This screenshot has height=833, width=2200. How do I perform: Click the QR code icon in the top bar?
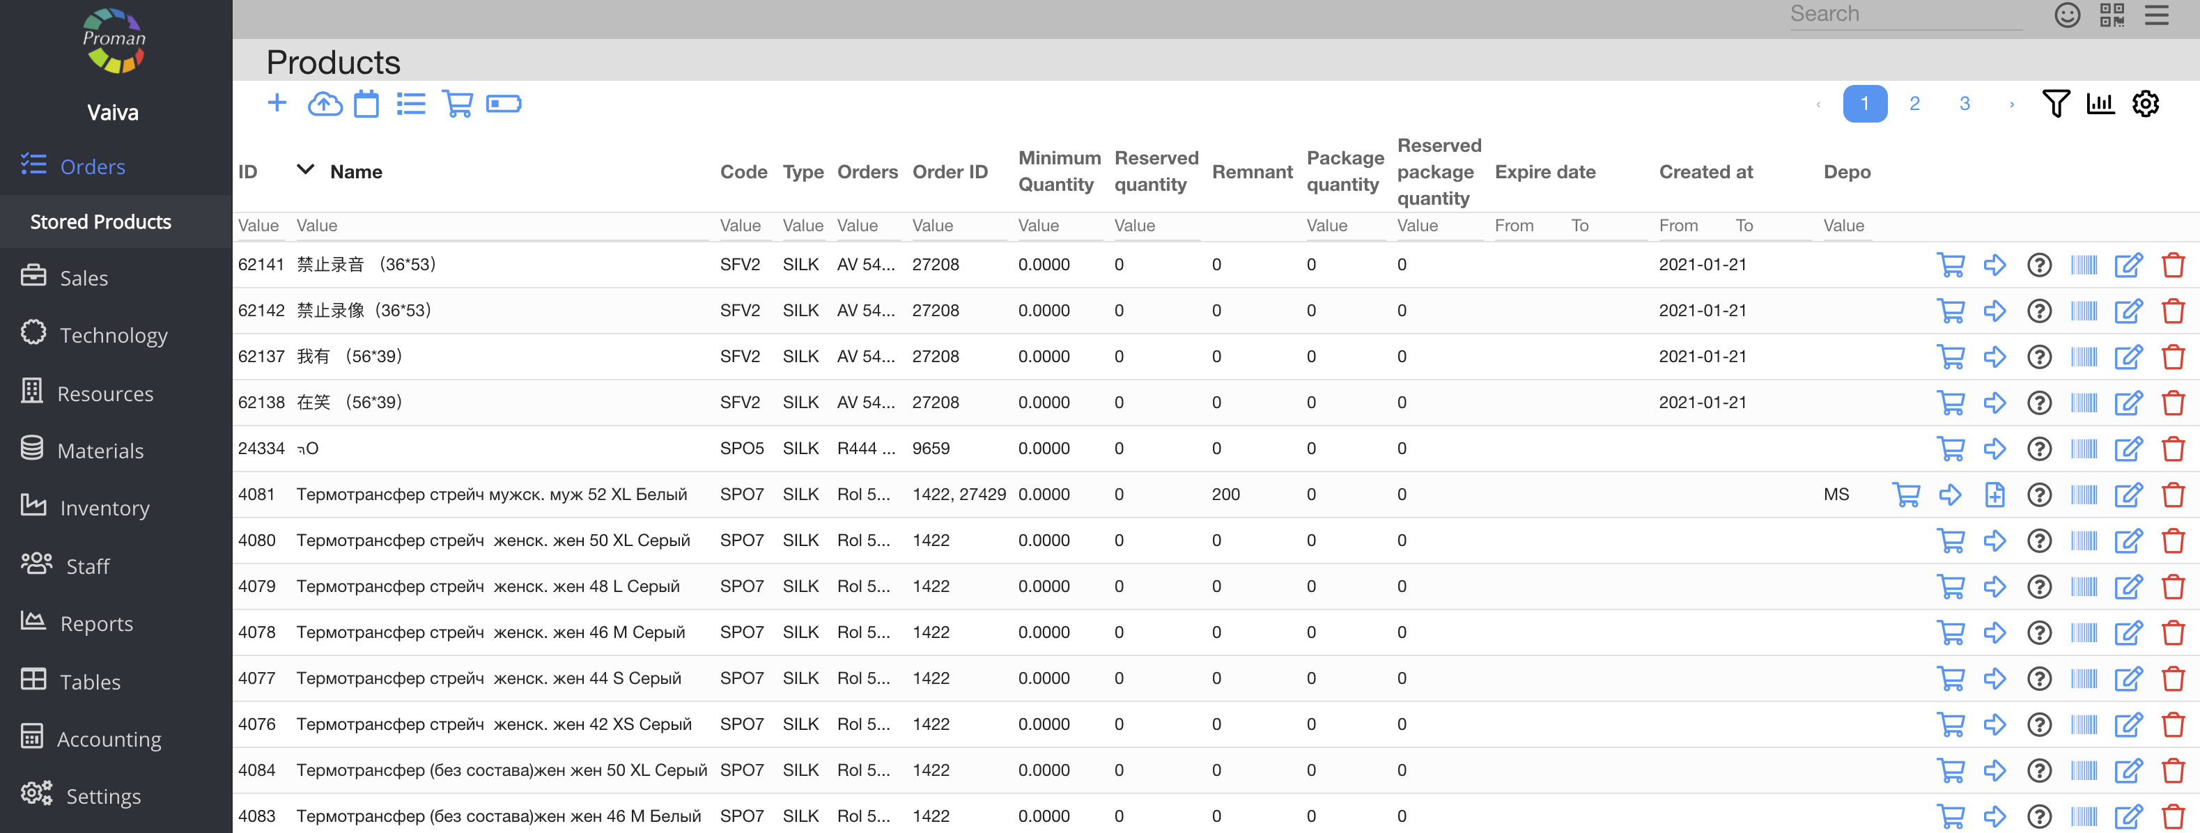[2112, 15]
